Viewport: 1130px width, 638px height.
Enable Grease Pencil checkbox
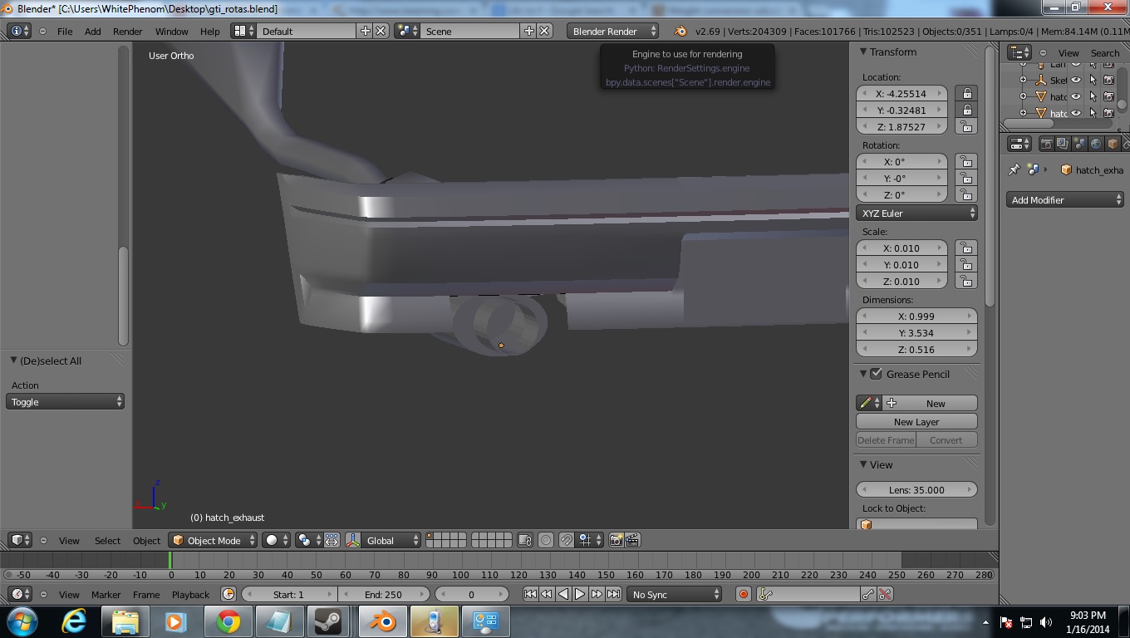pos(876,374)
